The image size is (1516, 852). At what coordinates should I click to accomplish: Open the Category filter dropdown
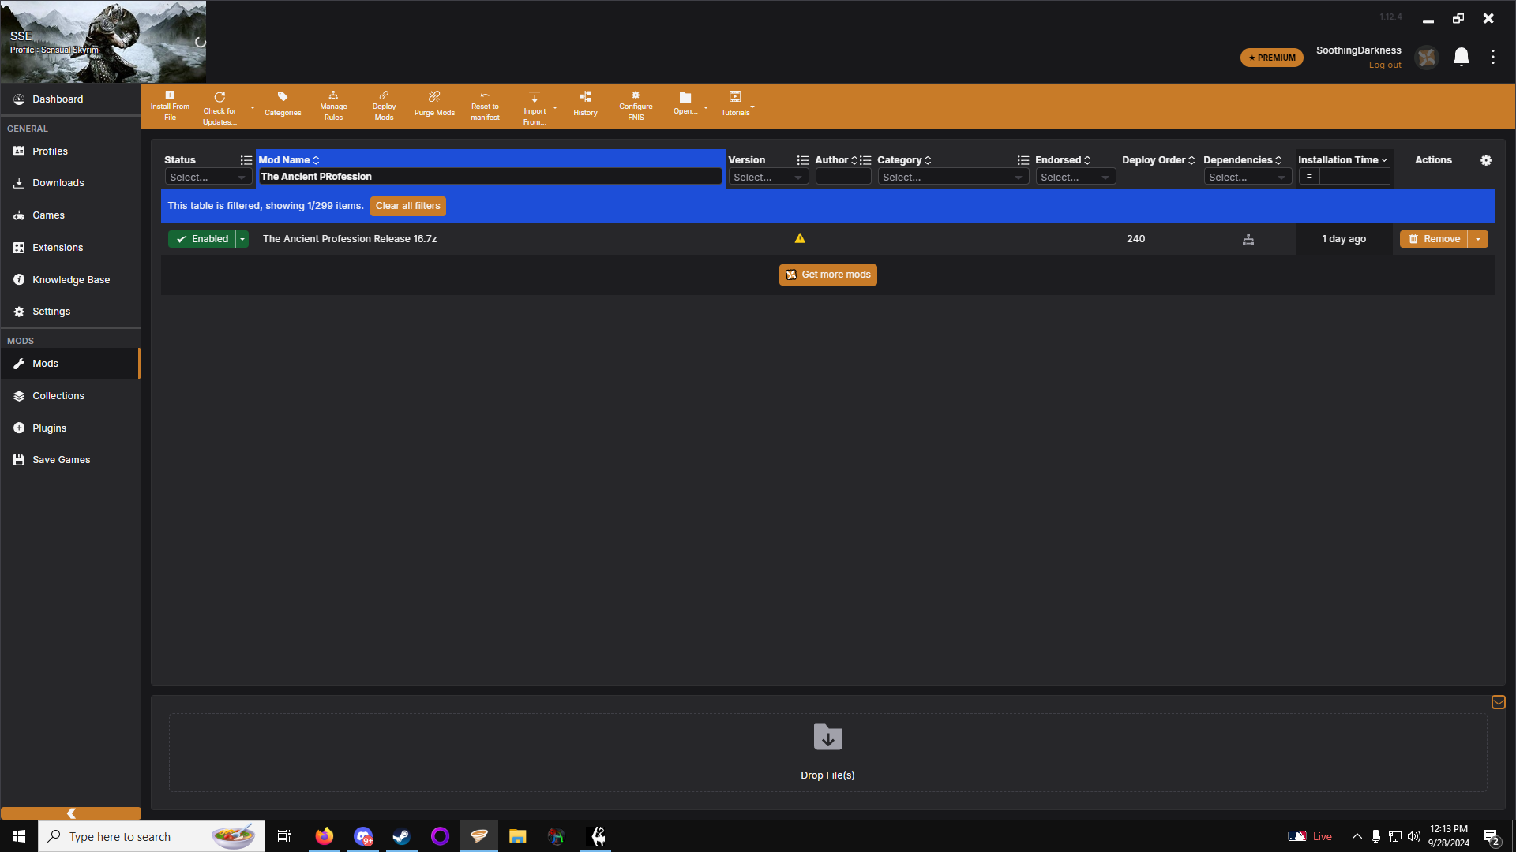tap(953, 177)
